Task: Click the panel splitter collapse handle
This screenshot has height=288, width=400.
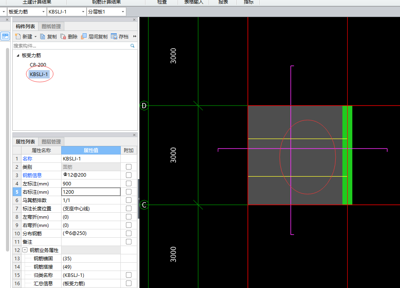Action: [139, 199]
